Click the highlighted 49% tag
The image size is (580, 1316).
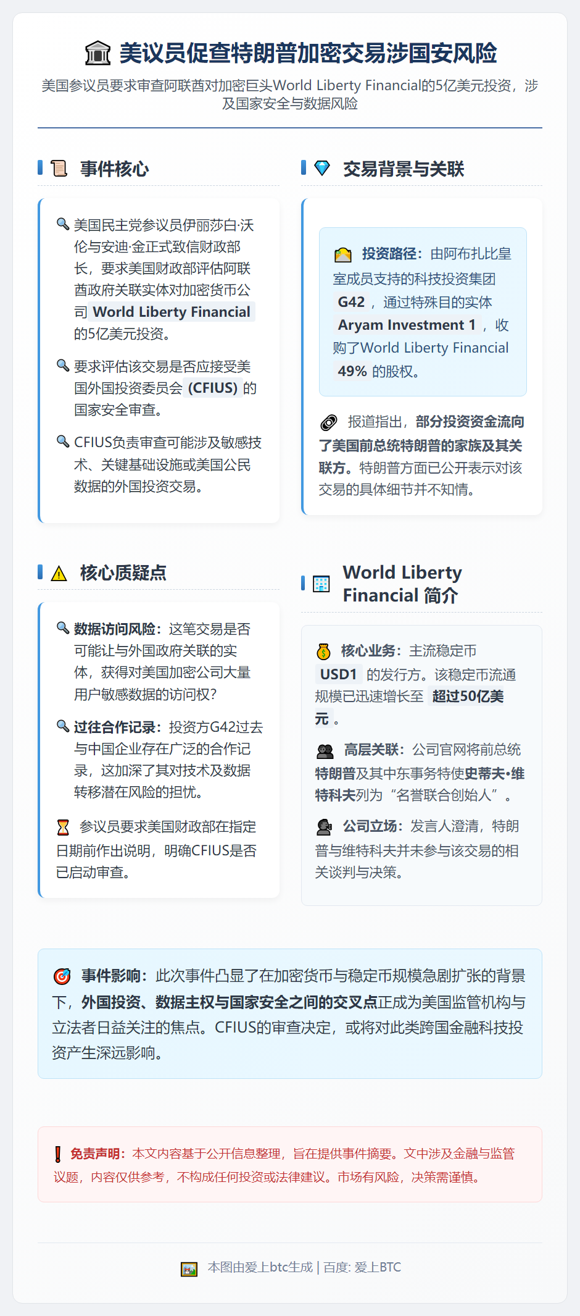click(352, 371)
